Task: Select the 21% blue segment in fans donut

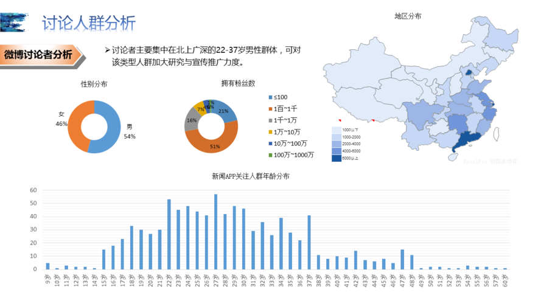Action: [x=225, y=111]
